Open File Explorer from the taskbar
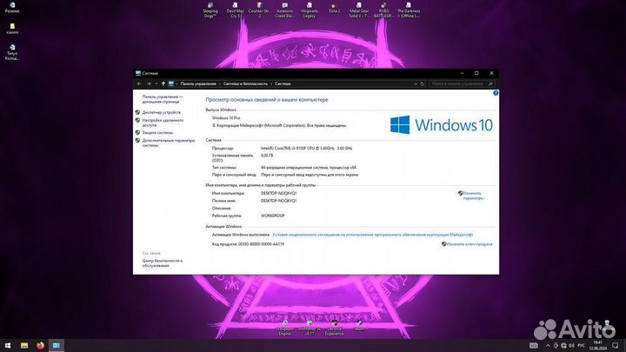The height and width of the screenshot is (352, 626). pyautogui.click(x=24, y=345)
